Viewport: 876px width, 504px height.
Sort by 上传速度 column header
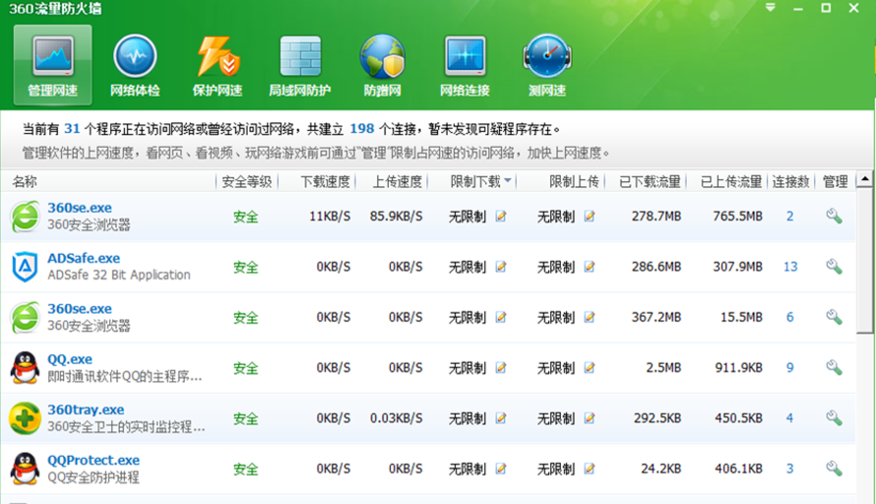[x=398, y=181]
